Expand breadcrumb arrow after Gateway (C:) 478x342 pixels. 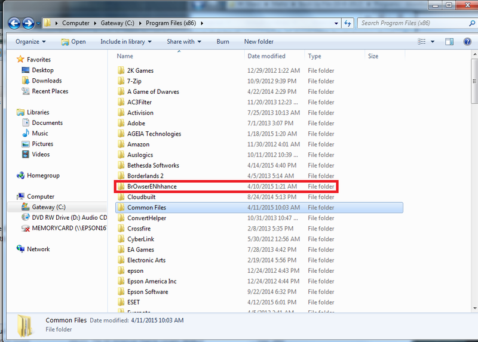[x=140, y=23]
